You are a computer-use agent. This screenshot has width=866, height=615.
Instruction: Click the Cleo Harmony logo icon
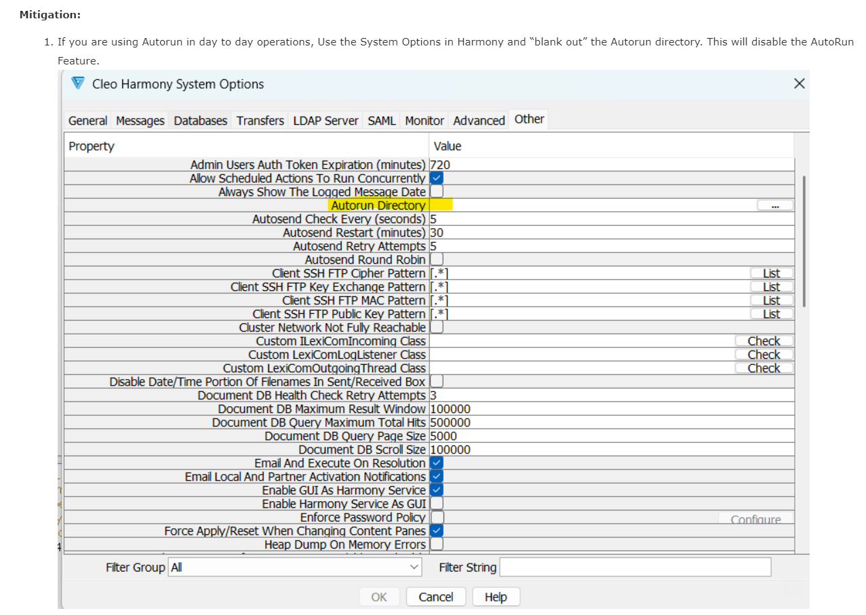(x=77, y=83)
